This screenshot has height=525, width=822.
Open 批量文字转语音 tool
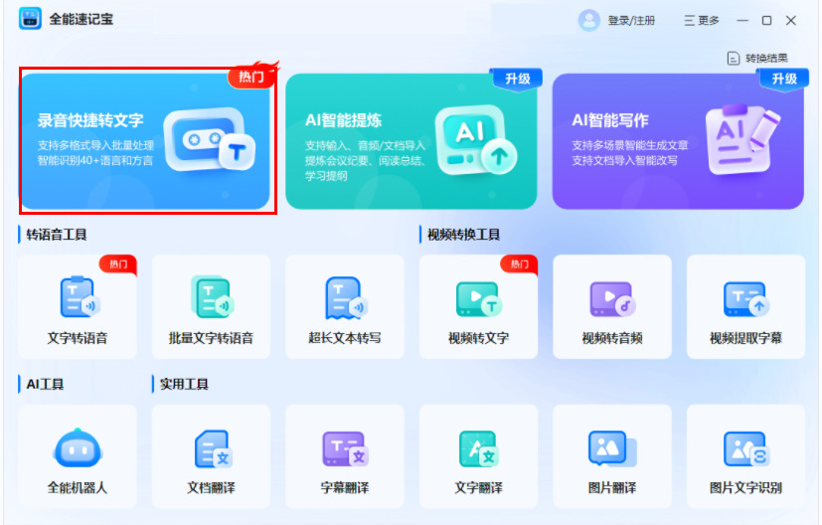pyautogui.click(x=211, y=307)
